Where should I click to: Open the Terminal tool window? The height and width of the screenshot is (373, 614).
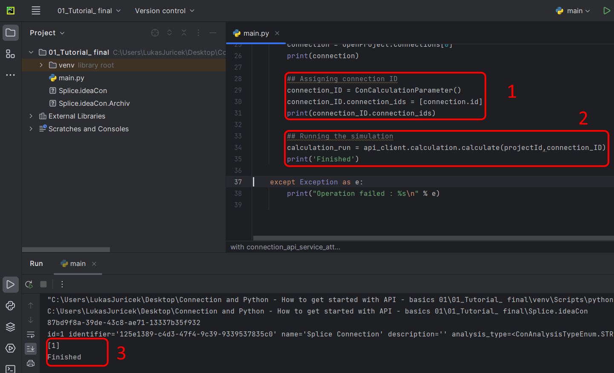[x=10, y=368]
